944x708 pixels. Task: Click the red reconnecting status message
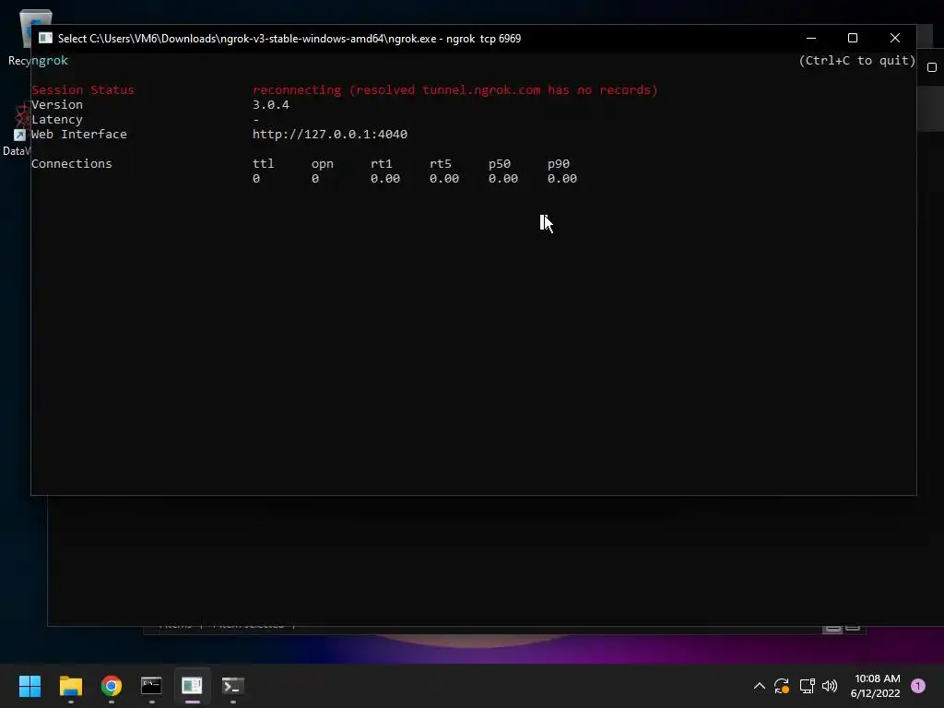point(455,89)
